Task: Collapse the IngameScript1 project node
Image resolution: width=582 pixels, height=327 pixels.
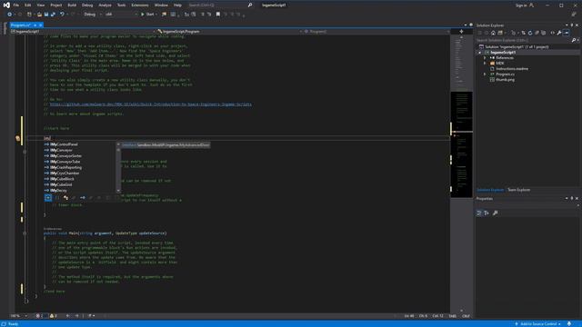Action: tap(479, 53)
